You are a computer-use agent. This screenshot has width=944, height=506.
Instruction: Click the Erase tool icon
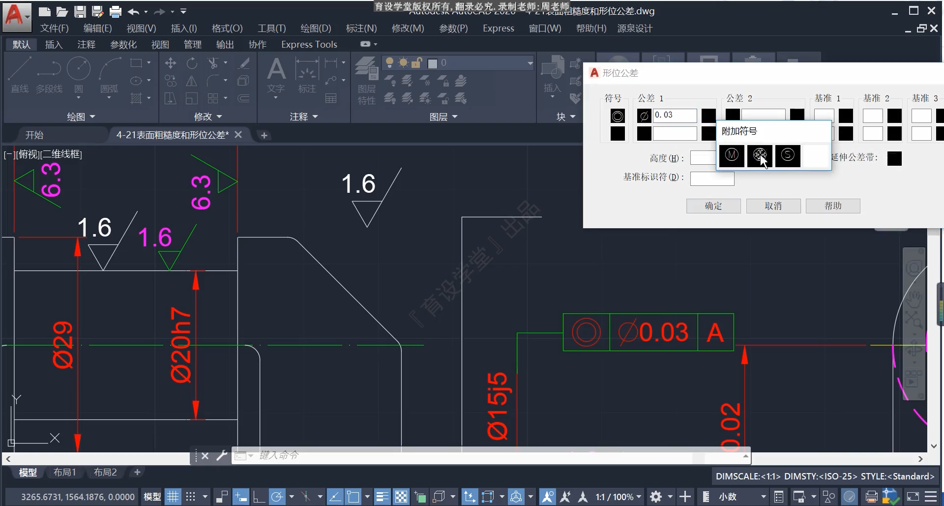[x=243, y=63]
